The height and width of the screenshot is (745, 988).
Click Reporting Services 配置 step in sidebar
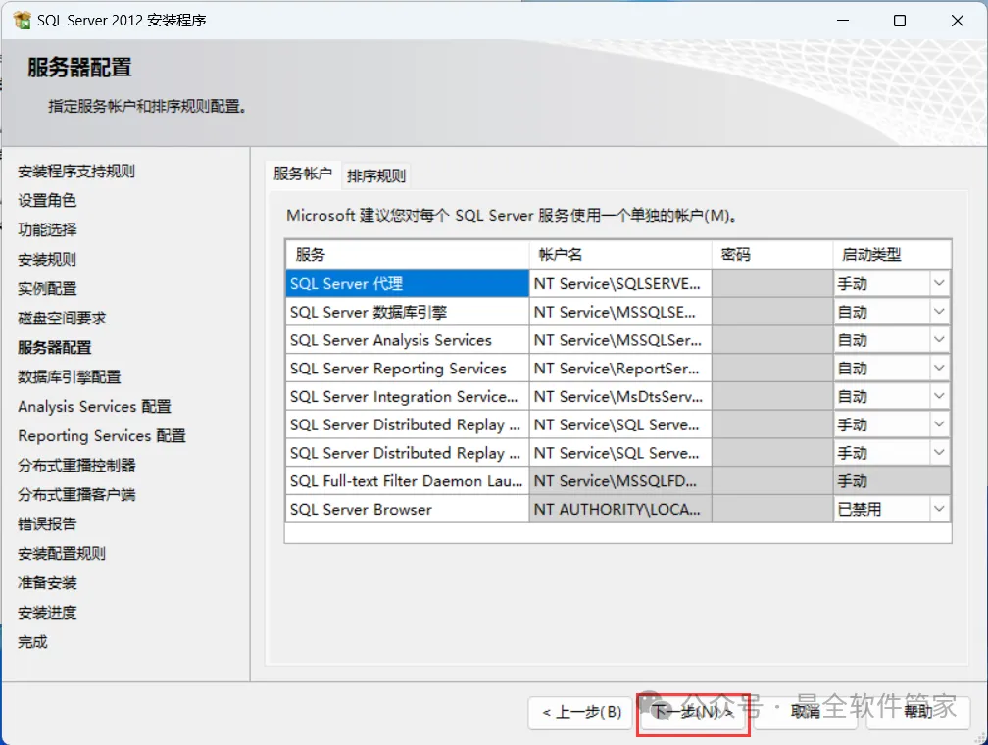pyautogui.click(x=102, y=435)
